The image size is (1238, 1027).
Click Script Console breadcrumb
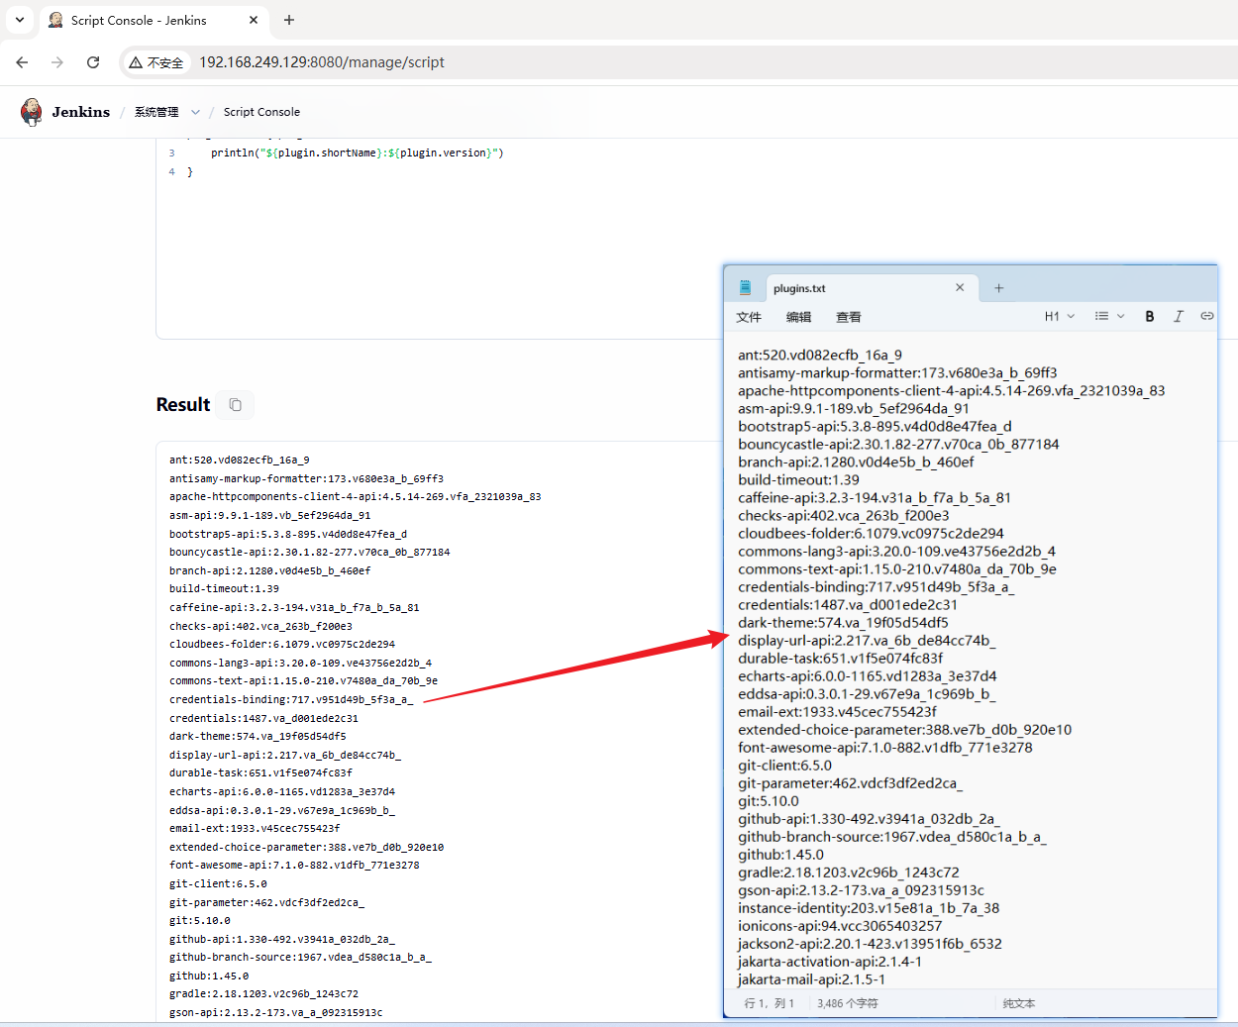point(261,112)
